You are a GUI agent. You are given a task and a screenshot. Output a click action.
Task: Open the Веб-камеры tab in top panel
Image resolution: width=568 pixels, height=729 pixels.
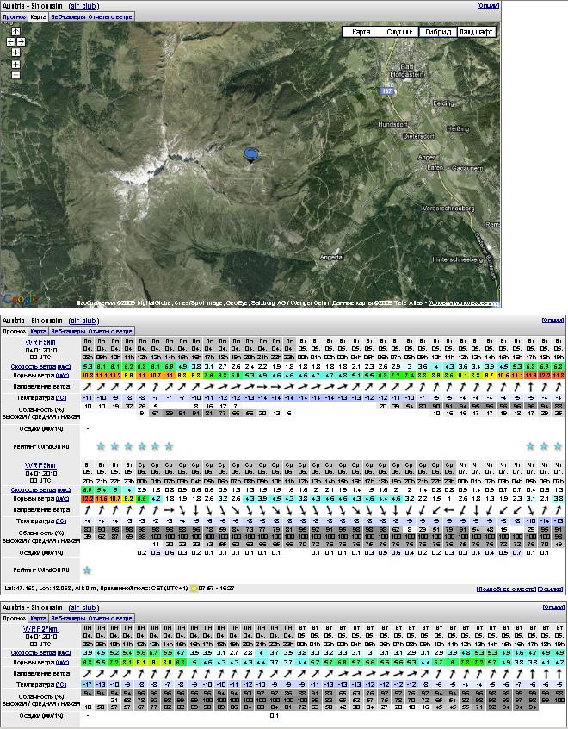(x=67, y=16)
